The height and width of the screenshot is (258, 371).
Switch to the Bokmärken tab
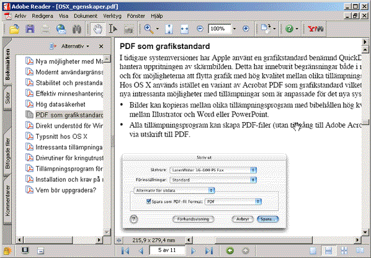[x=7, y=64]
